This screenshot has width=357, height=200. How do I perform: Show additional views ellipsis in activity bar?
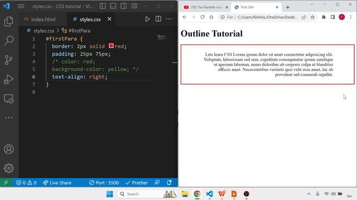pyautogui.click(x=9, y=118)
